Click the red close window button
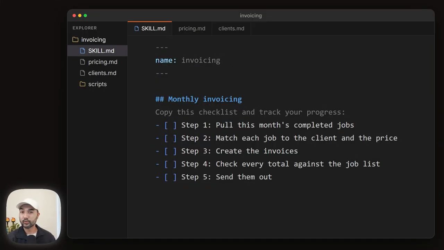Viewport: 444px width, 250px height. click(x=74, y=16)
